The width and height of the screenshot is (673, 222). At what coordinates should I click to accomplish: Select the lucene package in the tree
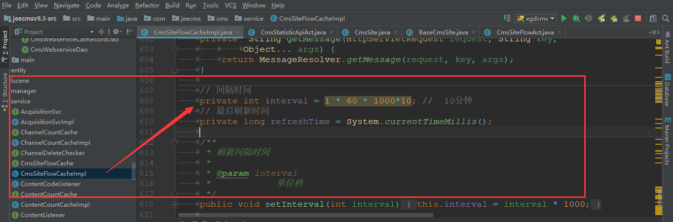tap(20, 81)
